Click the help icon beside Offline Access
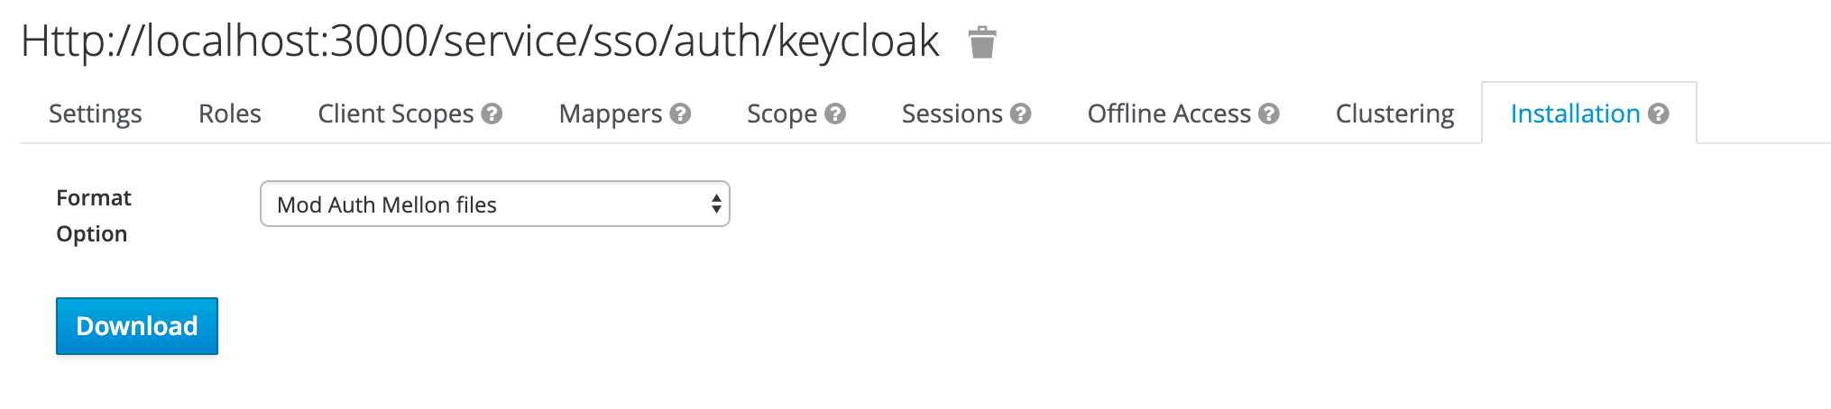1831x409 pixels. [x=1269, y=114]
